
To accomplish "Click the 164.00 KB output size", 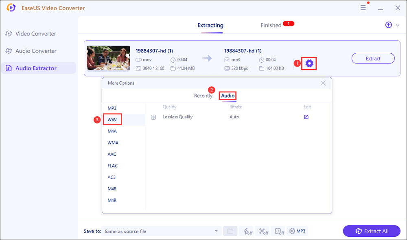I will point(275,68).
